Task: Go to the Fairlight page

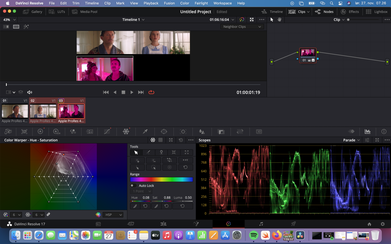Action: 261,224
